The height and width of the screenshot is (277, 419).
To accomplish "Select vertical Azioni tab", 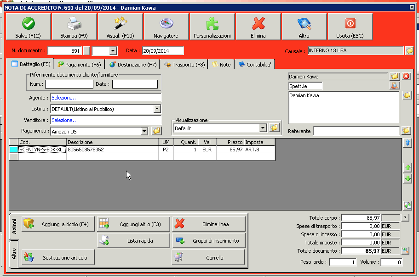I will click(x=14, y=227).
